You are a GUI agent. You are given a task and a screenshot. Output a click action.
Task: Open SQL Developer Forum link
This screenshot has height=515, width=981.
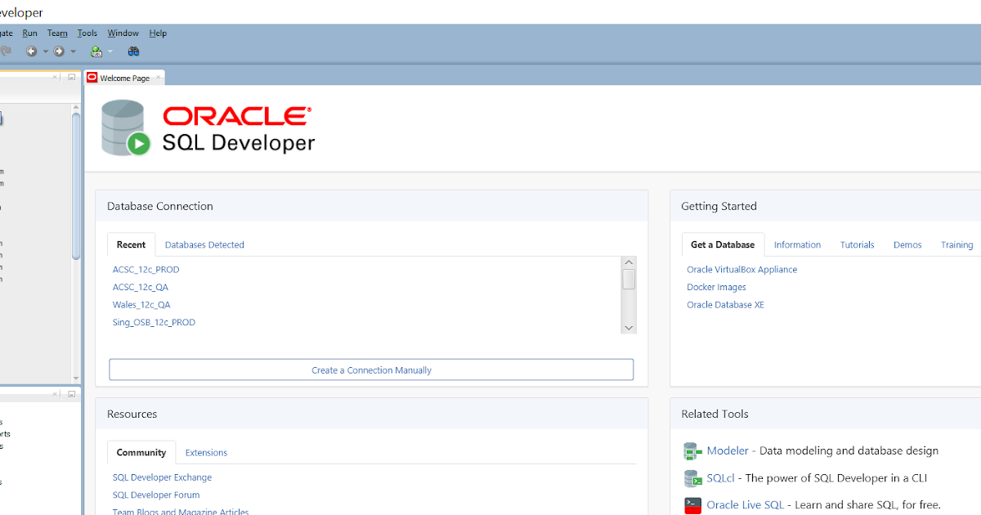click(x=156, y=495)
